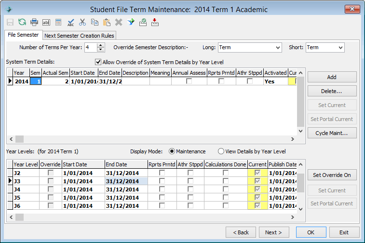
Task: Increase Number of Terms Per Year
Action: pos(101,45)
